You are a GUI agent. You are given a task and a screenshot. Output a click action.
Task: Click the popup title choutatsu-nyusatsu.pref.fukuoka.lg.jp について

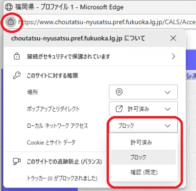tap(78, 39)
